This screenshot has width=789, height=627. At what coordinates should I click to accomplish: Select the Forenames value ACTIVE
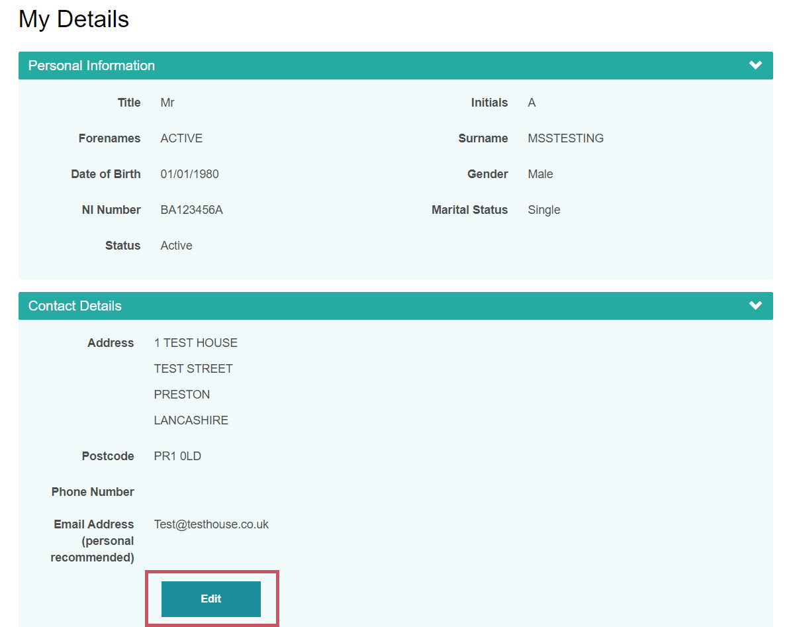181,138
